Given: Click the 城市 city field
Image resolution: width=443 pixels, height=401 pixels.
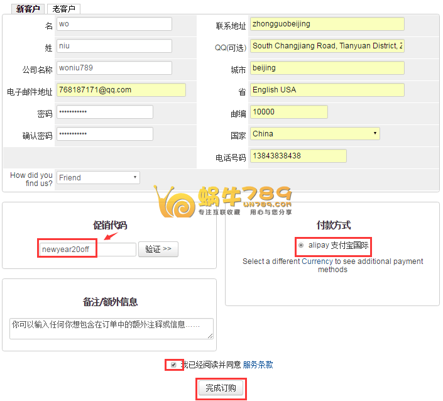Looking at the screenshot, I should (327, 68).
